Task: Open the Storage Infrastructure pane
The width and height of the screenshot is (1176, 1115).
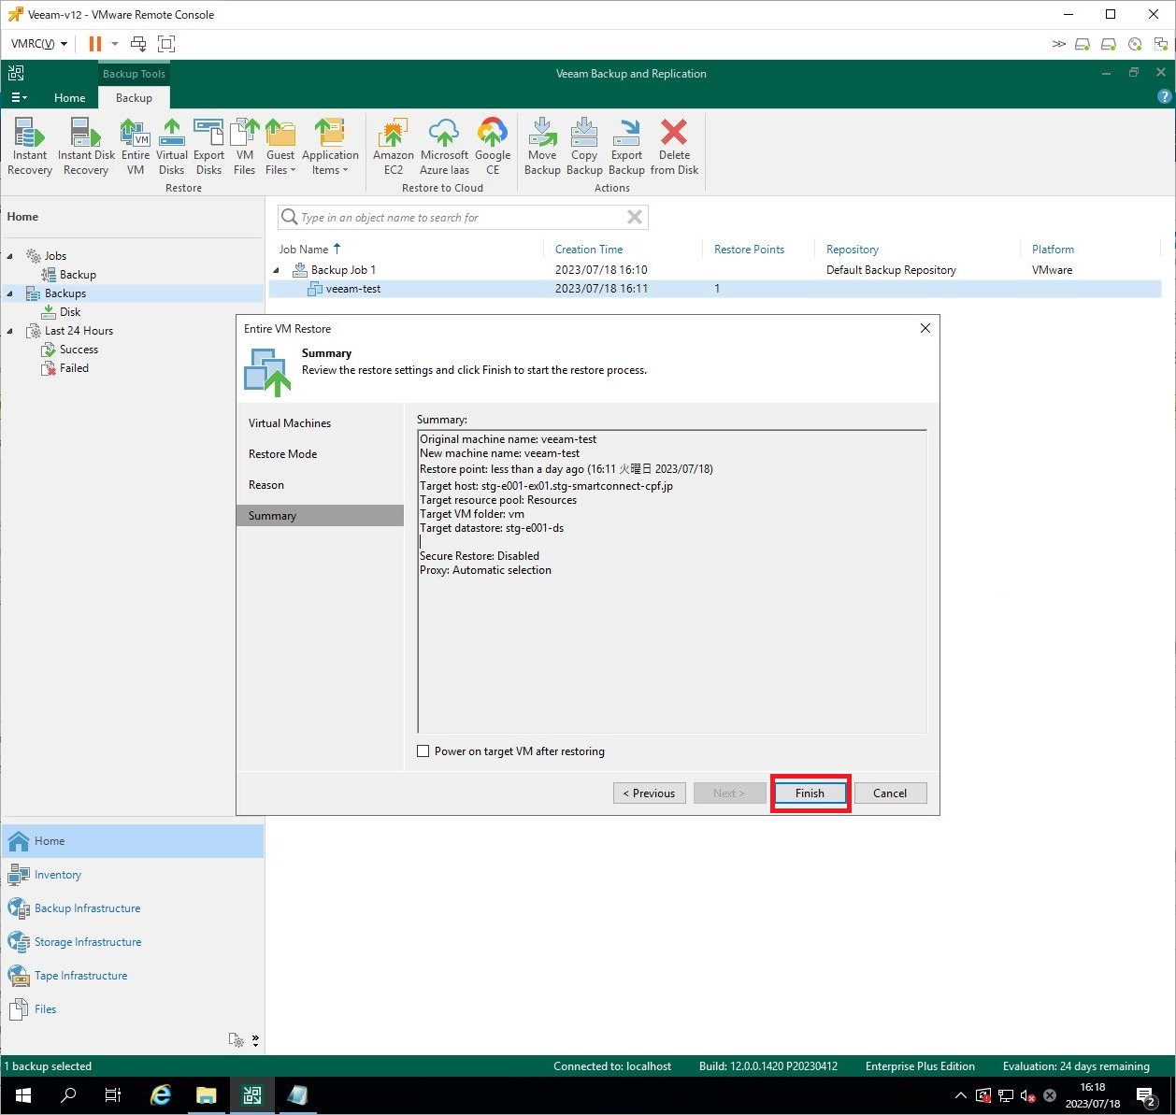Action: [x=133, y=942]
